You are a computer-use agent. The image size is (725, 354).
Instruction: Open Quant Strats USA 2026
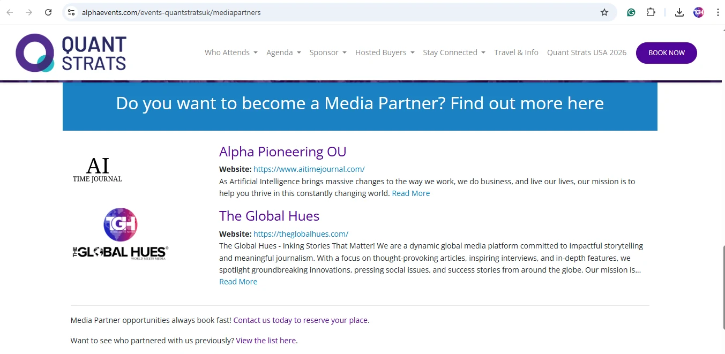pos(587,52)
